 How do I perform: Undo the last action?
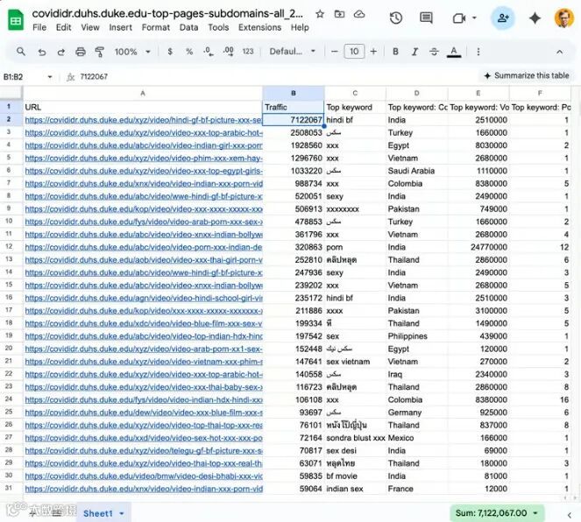[x=42, y=52]
